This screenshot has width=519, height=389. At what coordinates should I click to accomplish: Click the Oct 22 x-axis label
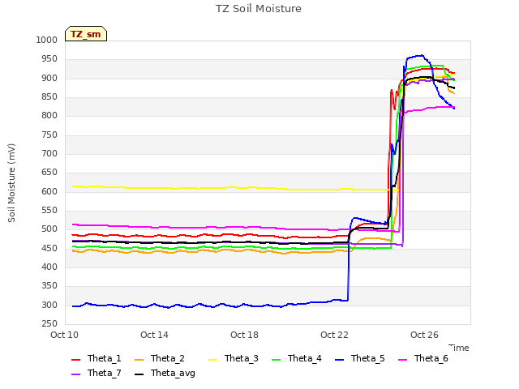pos(334,335)
